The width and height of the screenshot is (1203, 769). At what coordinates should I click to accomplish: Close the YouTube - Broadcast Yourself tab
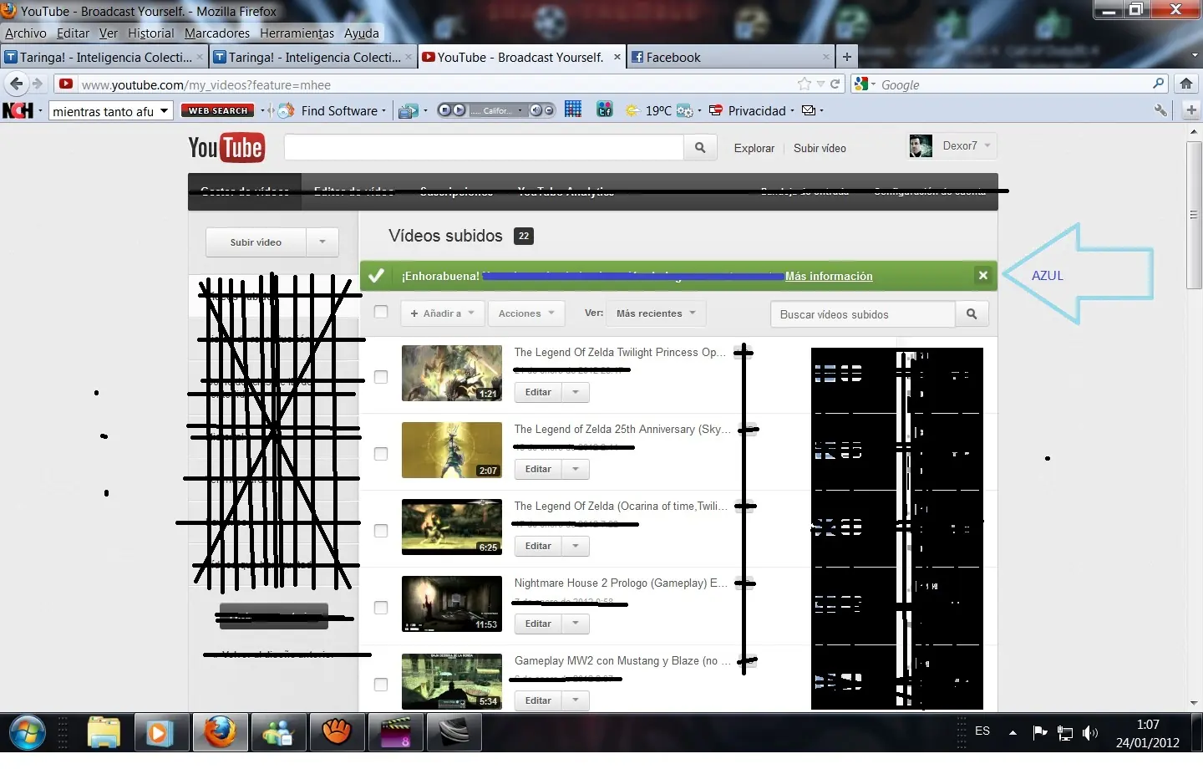[x=617, y=57]
